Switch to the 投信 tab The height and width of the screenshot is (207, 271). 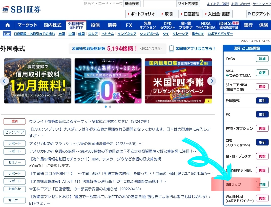pyautogui.click(x=95, y=25)
